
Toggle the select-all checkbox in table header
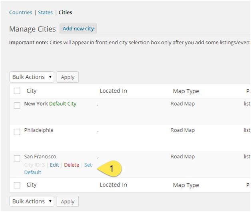(17, 91)
